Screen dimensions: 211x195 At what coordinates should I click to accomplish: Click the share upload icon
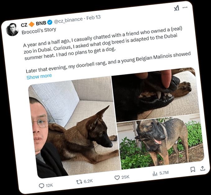[x=202, y=168]
